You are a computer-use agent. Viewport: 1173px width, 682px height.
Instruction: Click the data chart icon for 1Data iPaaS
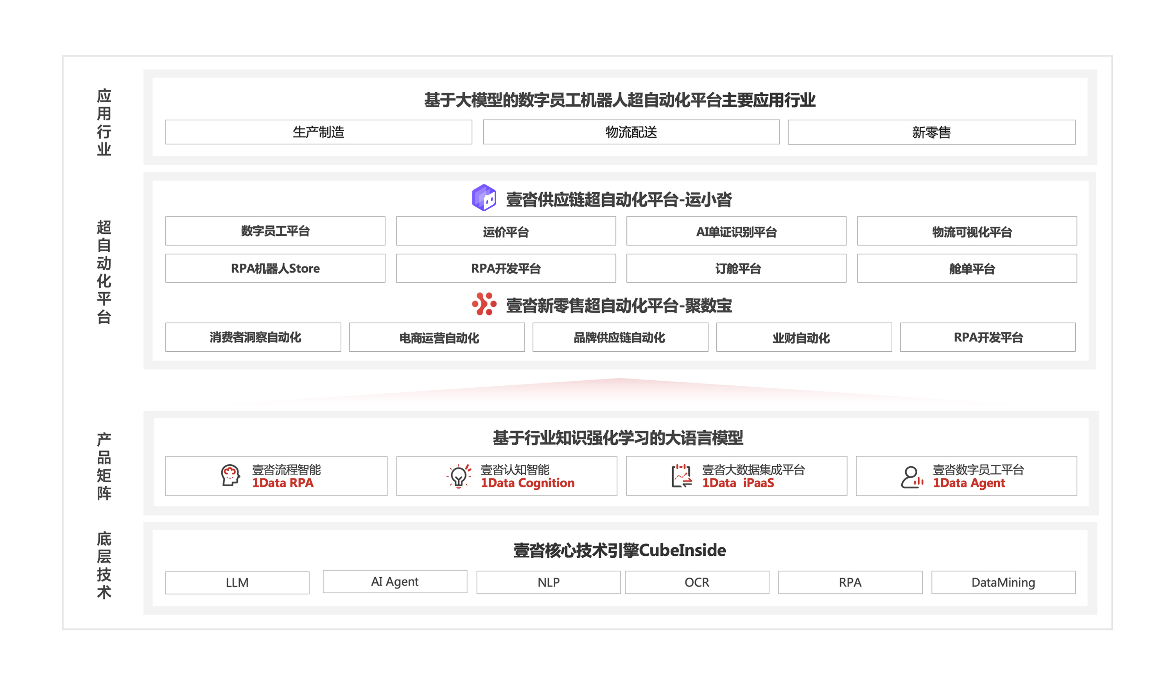point(682,476)
